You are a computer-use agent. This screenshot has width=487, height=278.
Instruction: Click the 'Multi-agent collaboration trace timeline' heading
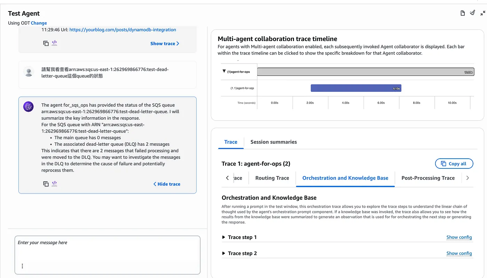[x=278, y=39]
